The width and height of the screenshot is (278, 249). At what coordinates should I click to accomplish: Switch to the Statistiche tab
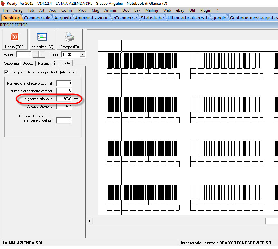tap(152, 18)
